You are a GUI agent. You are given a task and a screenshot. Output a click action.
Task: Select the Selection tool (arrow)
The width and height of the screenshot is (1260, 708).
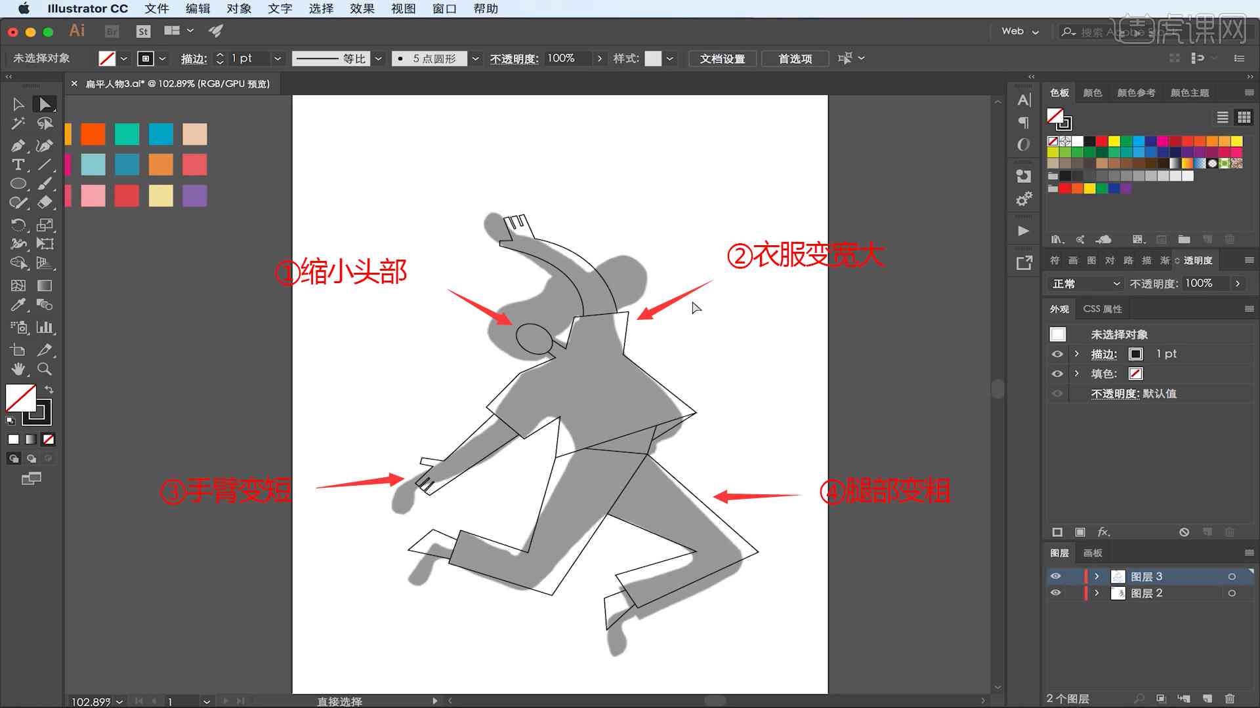17,104
